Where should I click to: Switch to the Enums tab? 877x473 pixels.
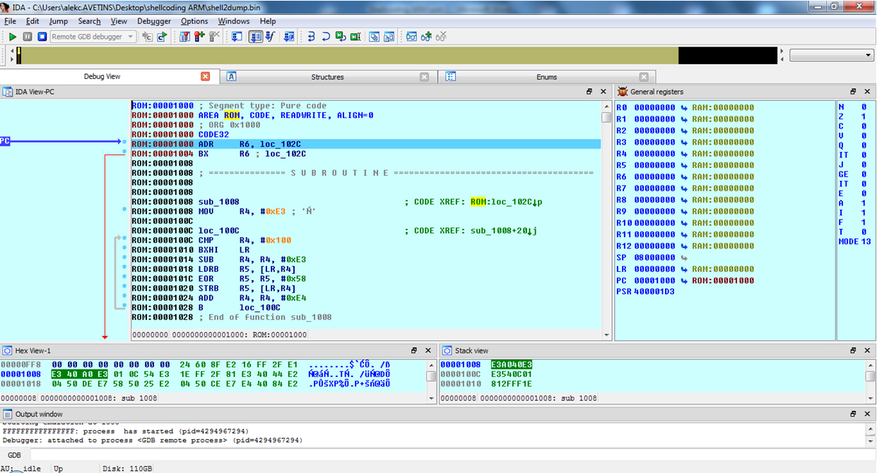546,77
